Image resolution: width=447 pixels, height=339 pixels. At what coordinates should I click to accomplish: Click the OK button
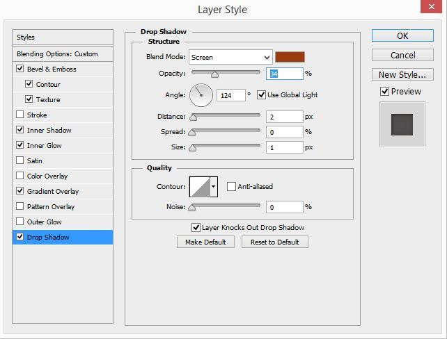coord(402,36)
